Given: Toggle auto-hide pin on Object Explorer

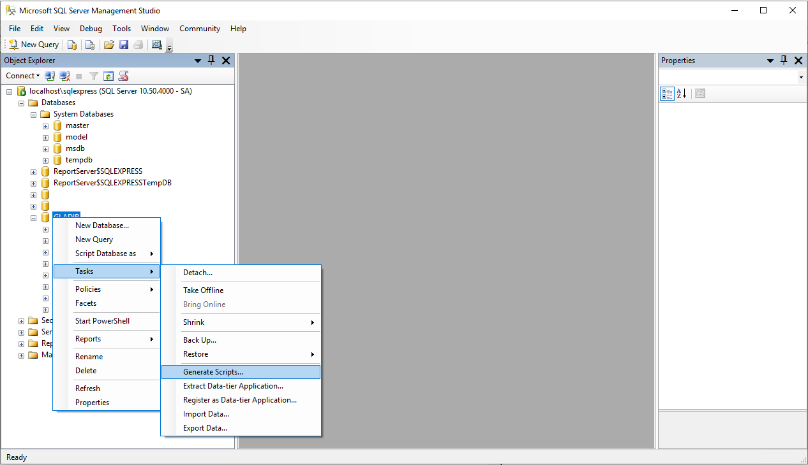Looking at the screenshot, I should tap(211, 60).
